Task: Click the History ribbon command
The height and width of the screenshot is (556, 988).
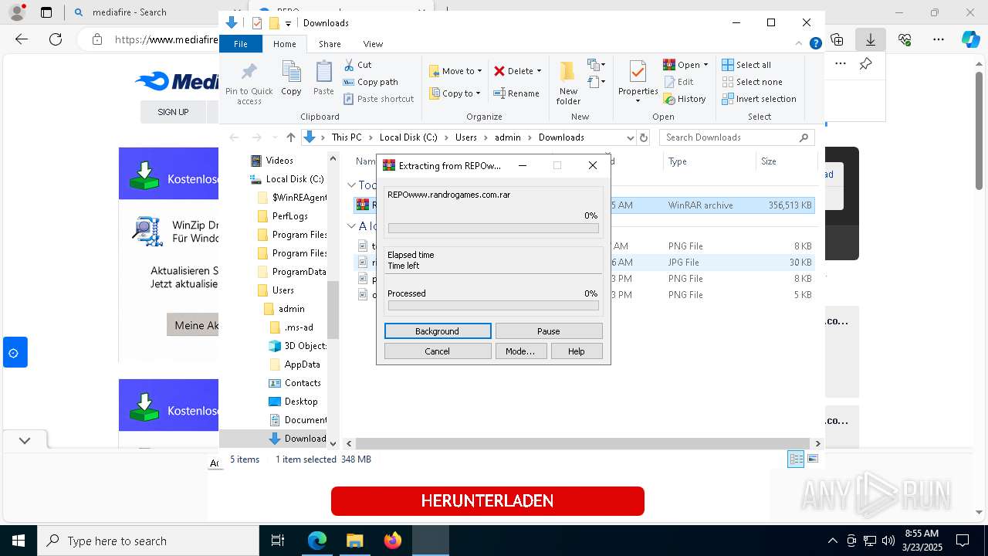Action: (685, 99)
